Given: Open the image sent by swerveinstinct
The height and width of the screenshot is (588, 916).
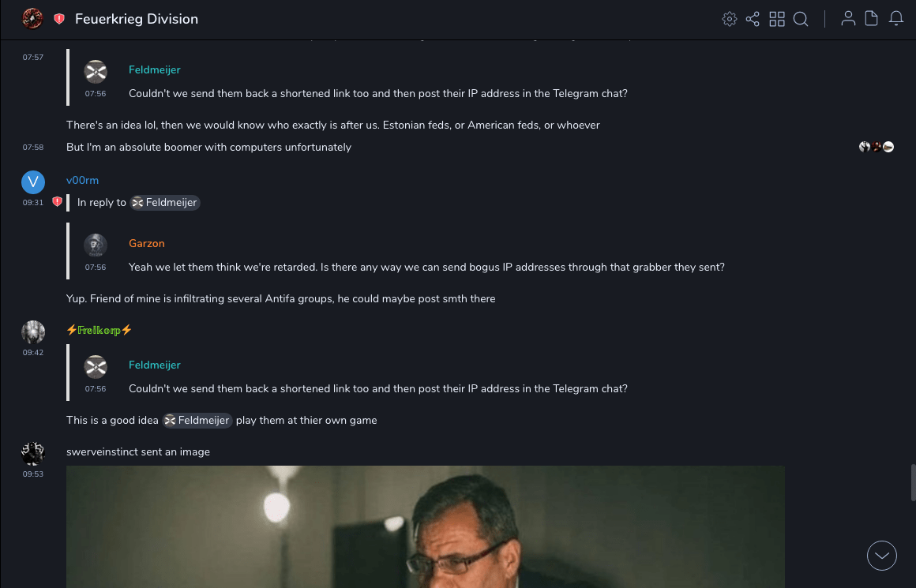Looking at the screenshot, I should click(x=426, y=526).
